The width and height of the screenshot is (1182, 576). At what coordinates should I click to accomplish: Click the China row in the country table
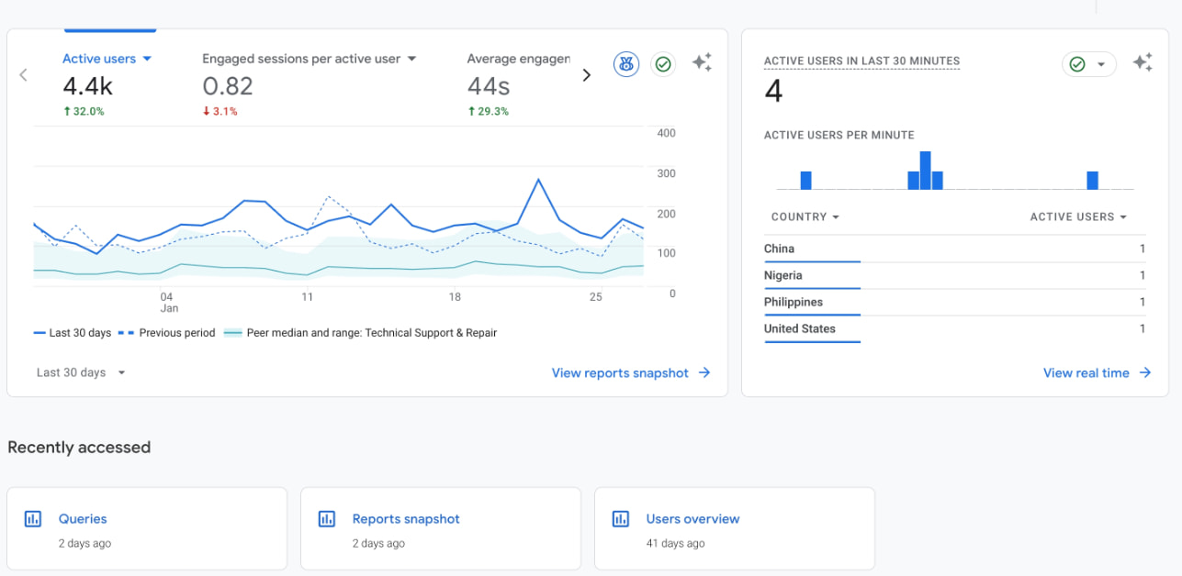[x=955, y=249]
